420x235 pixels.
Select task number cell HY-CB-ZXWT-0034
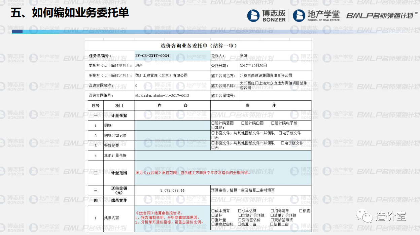172,56
